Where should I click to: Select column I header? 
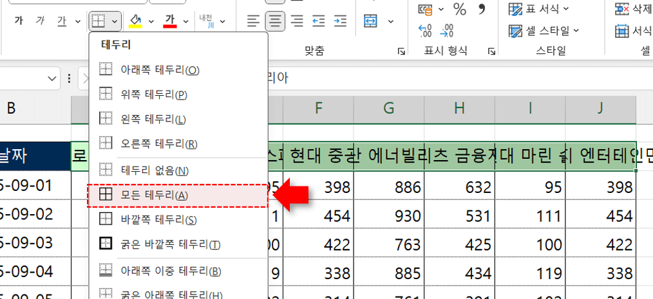(530, 109)
